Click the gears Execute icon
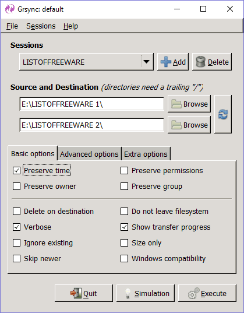Screen dimensions: 244x313 click(193, 293)
